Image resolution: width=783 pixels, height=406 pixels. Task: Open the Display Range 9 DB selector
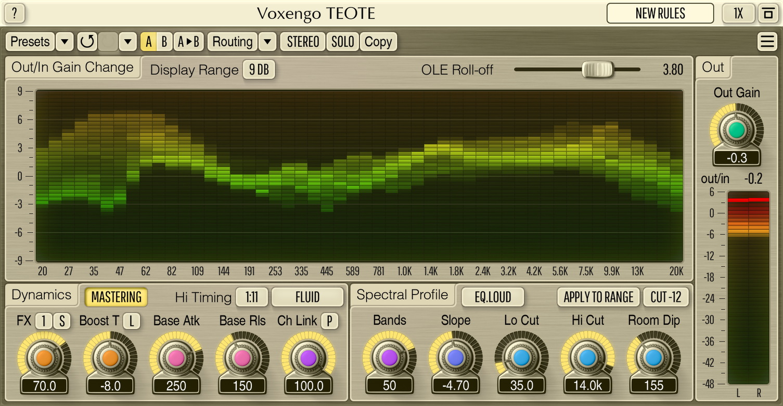click(259, 70)
